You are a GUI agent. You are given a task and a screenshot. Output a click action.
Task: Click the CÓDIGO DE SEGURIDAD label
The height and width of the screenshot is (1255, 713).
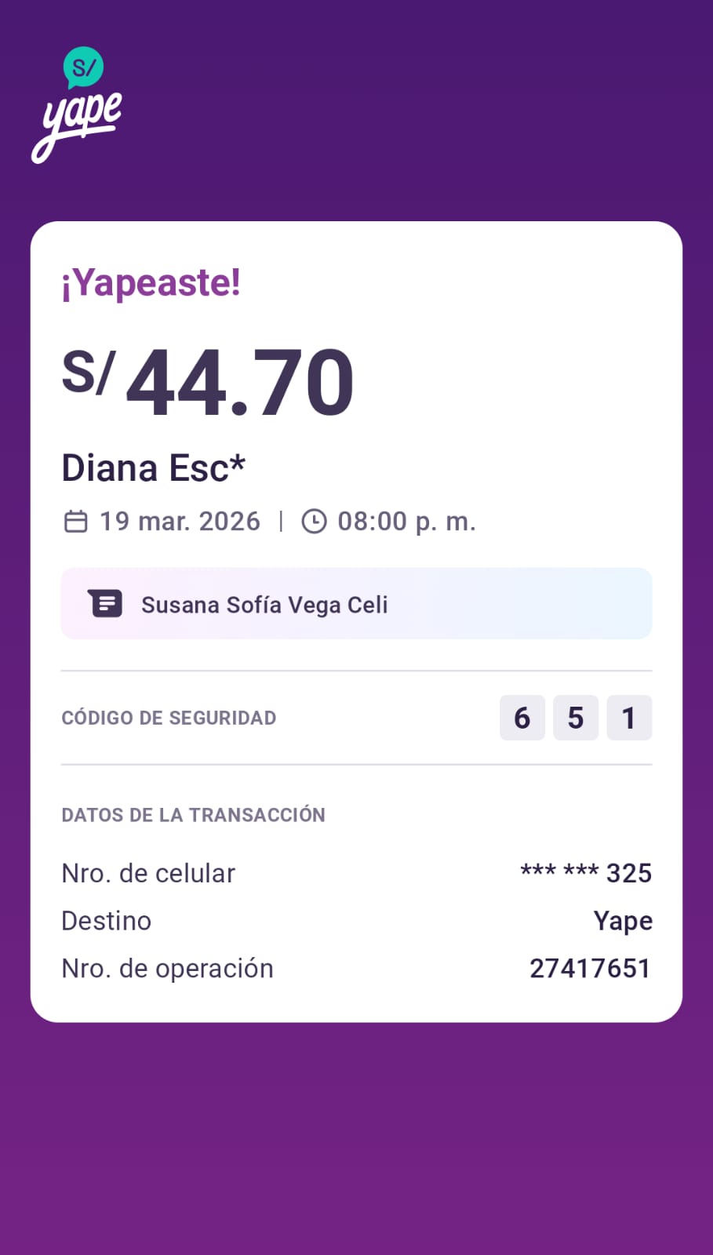[169, 718]
